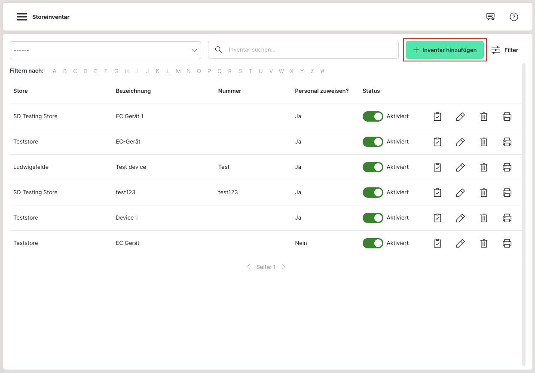The image size is (535, 373).
Task: Open the hamburger navigation menu
Action: [x=22, y=17]
